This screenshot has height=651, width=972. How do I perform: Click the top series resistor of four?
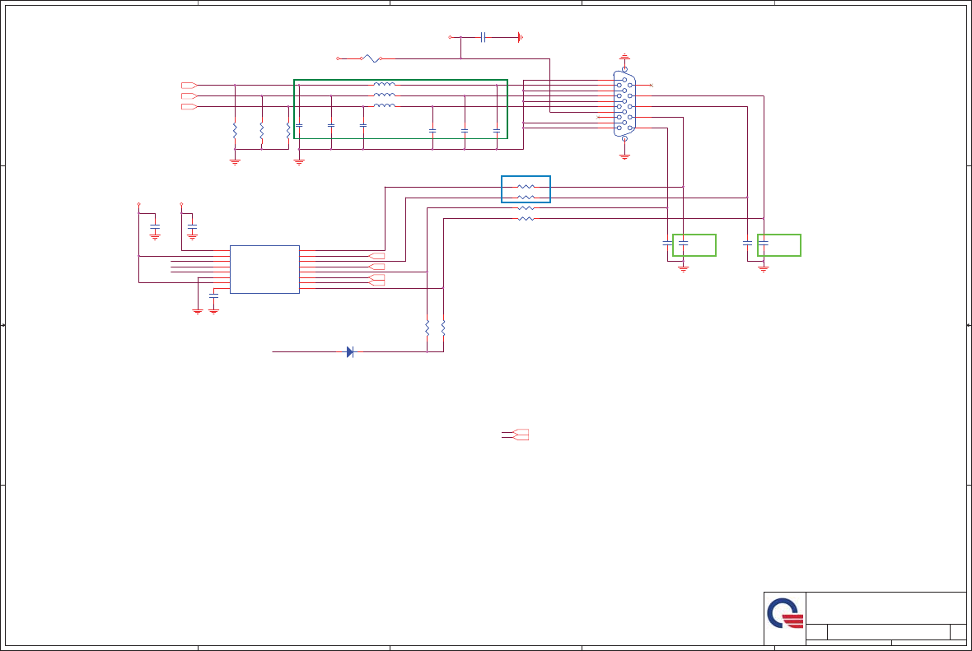tap(526, 187)
